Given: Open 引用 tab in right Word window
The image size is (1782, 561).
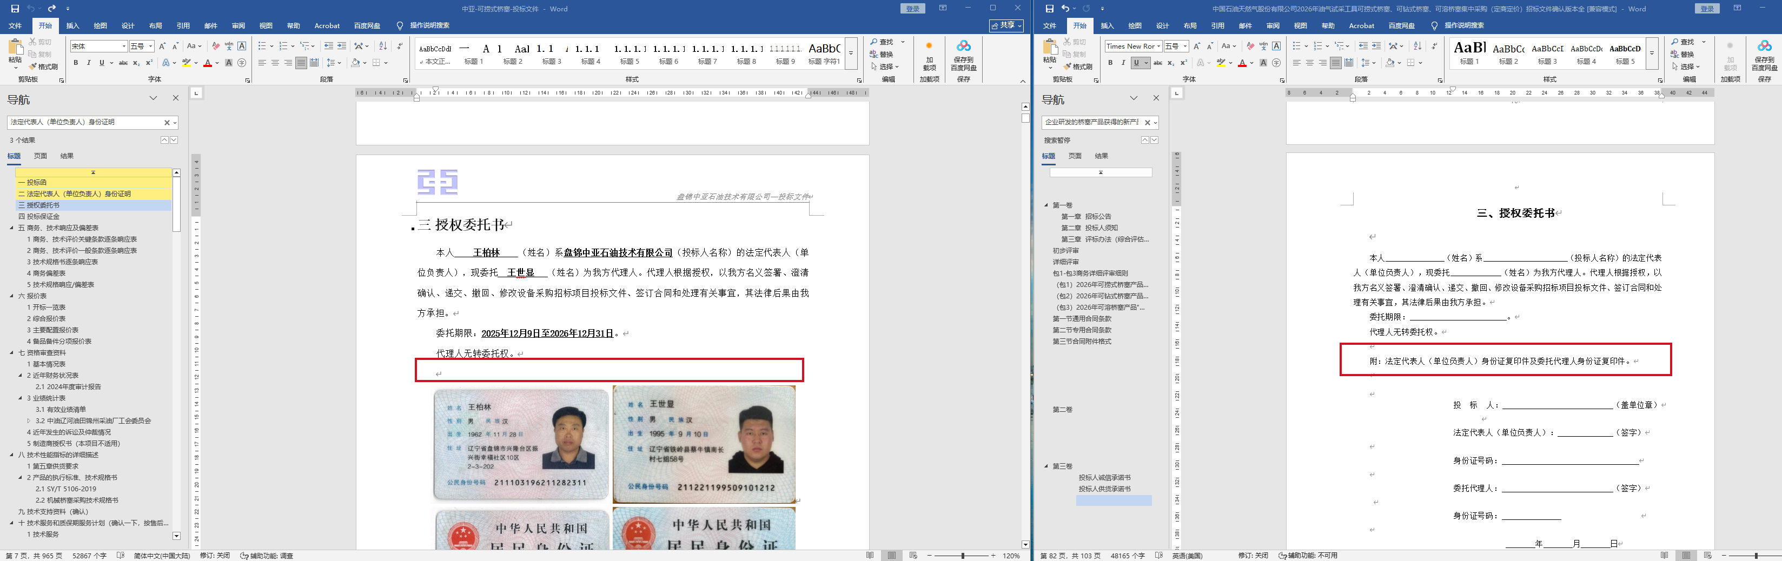Looking at the screenshot, I should coord(1217,25).
